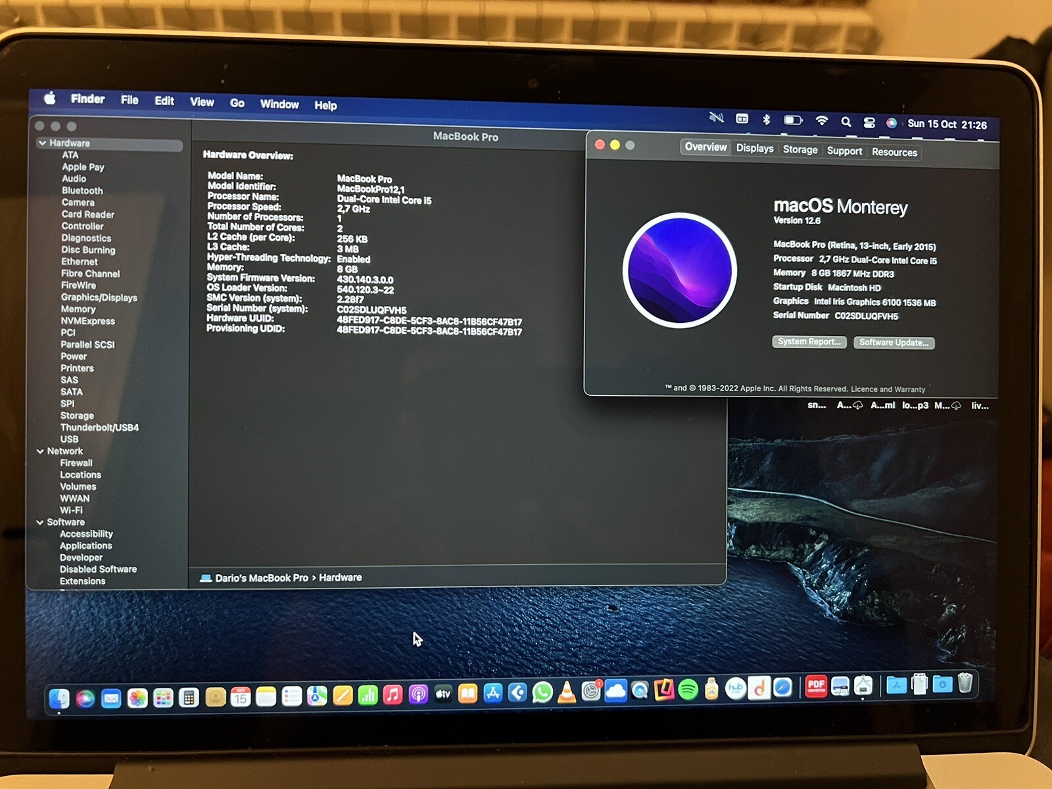Open Calculator from the Dock
This screenshot has height=789, width=1052.
(x=189, y=698)
